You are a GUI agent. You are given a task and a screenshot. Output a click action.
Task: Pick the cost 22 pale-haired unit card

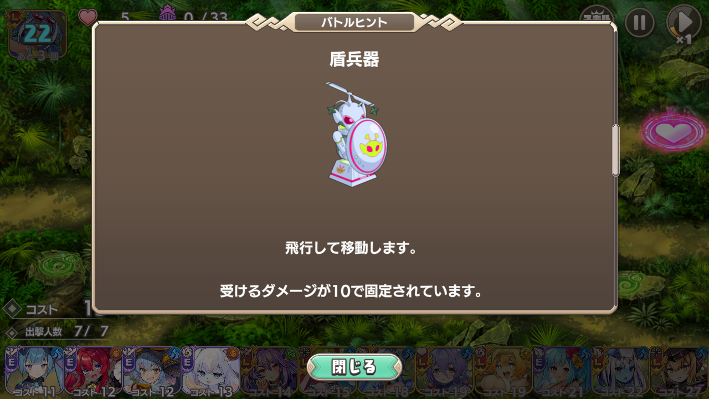pos(620,370)
